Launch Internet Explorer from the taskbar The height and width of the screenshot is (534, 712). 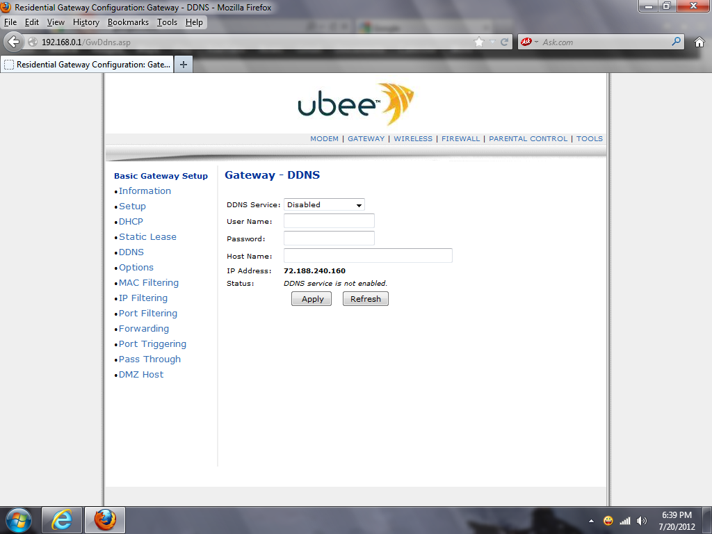[x=62, y=519]
